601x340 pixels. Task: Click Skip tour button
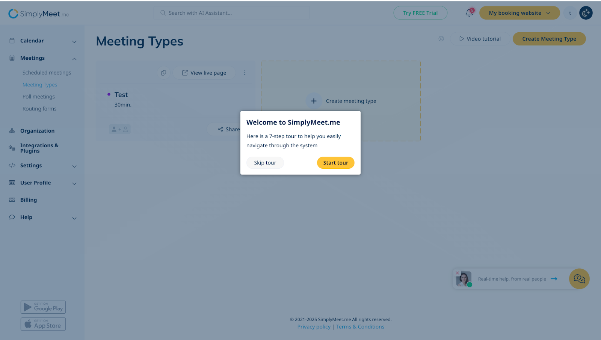coord(265,163)
